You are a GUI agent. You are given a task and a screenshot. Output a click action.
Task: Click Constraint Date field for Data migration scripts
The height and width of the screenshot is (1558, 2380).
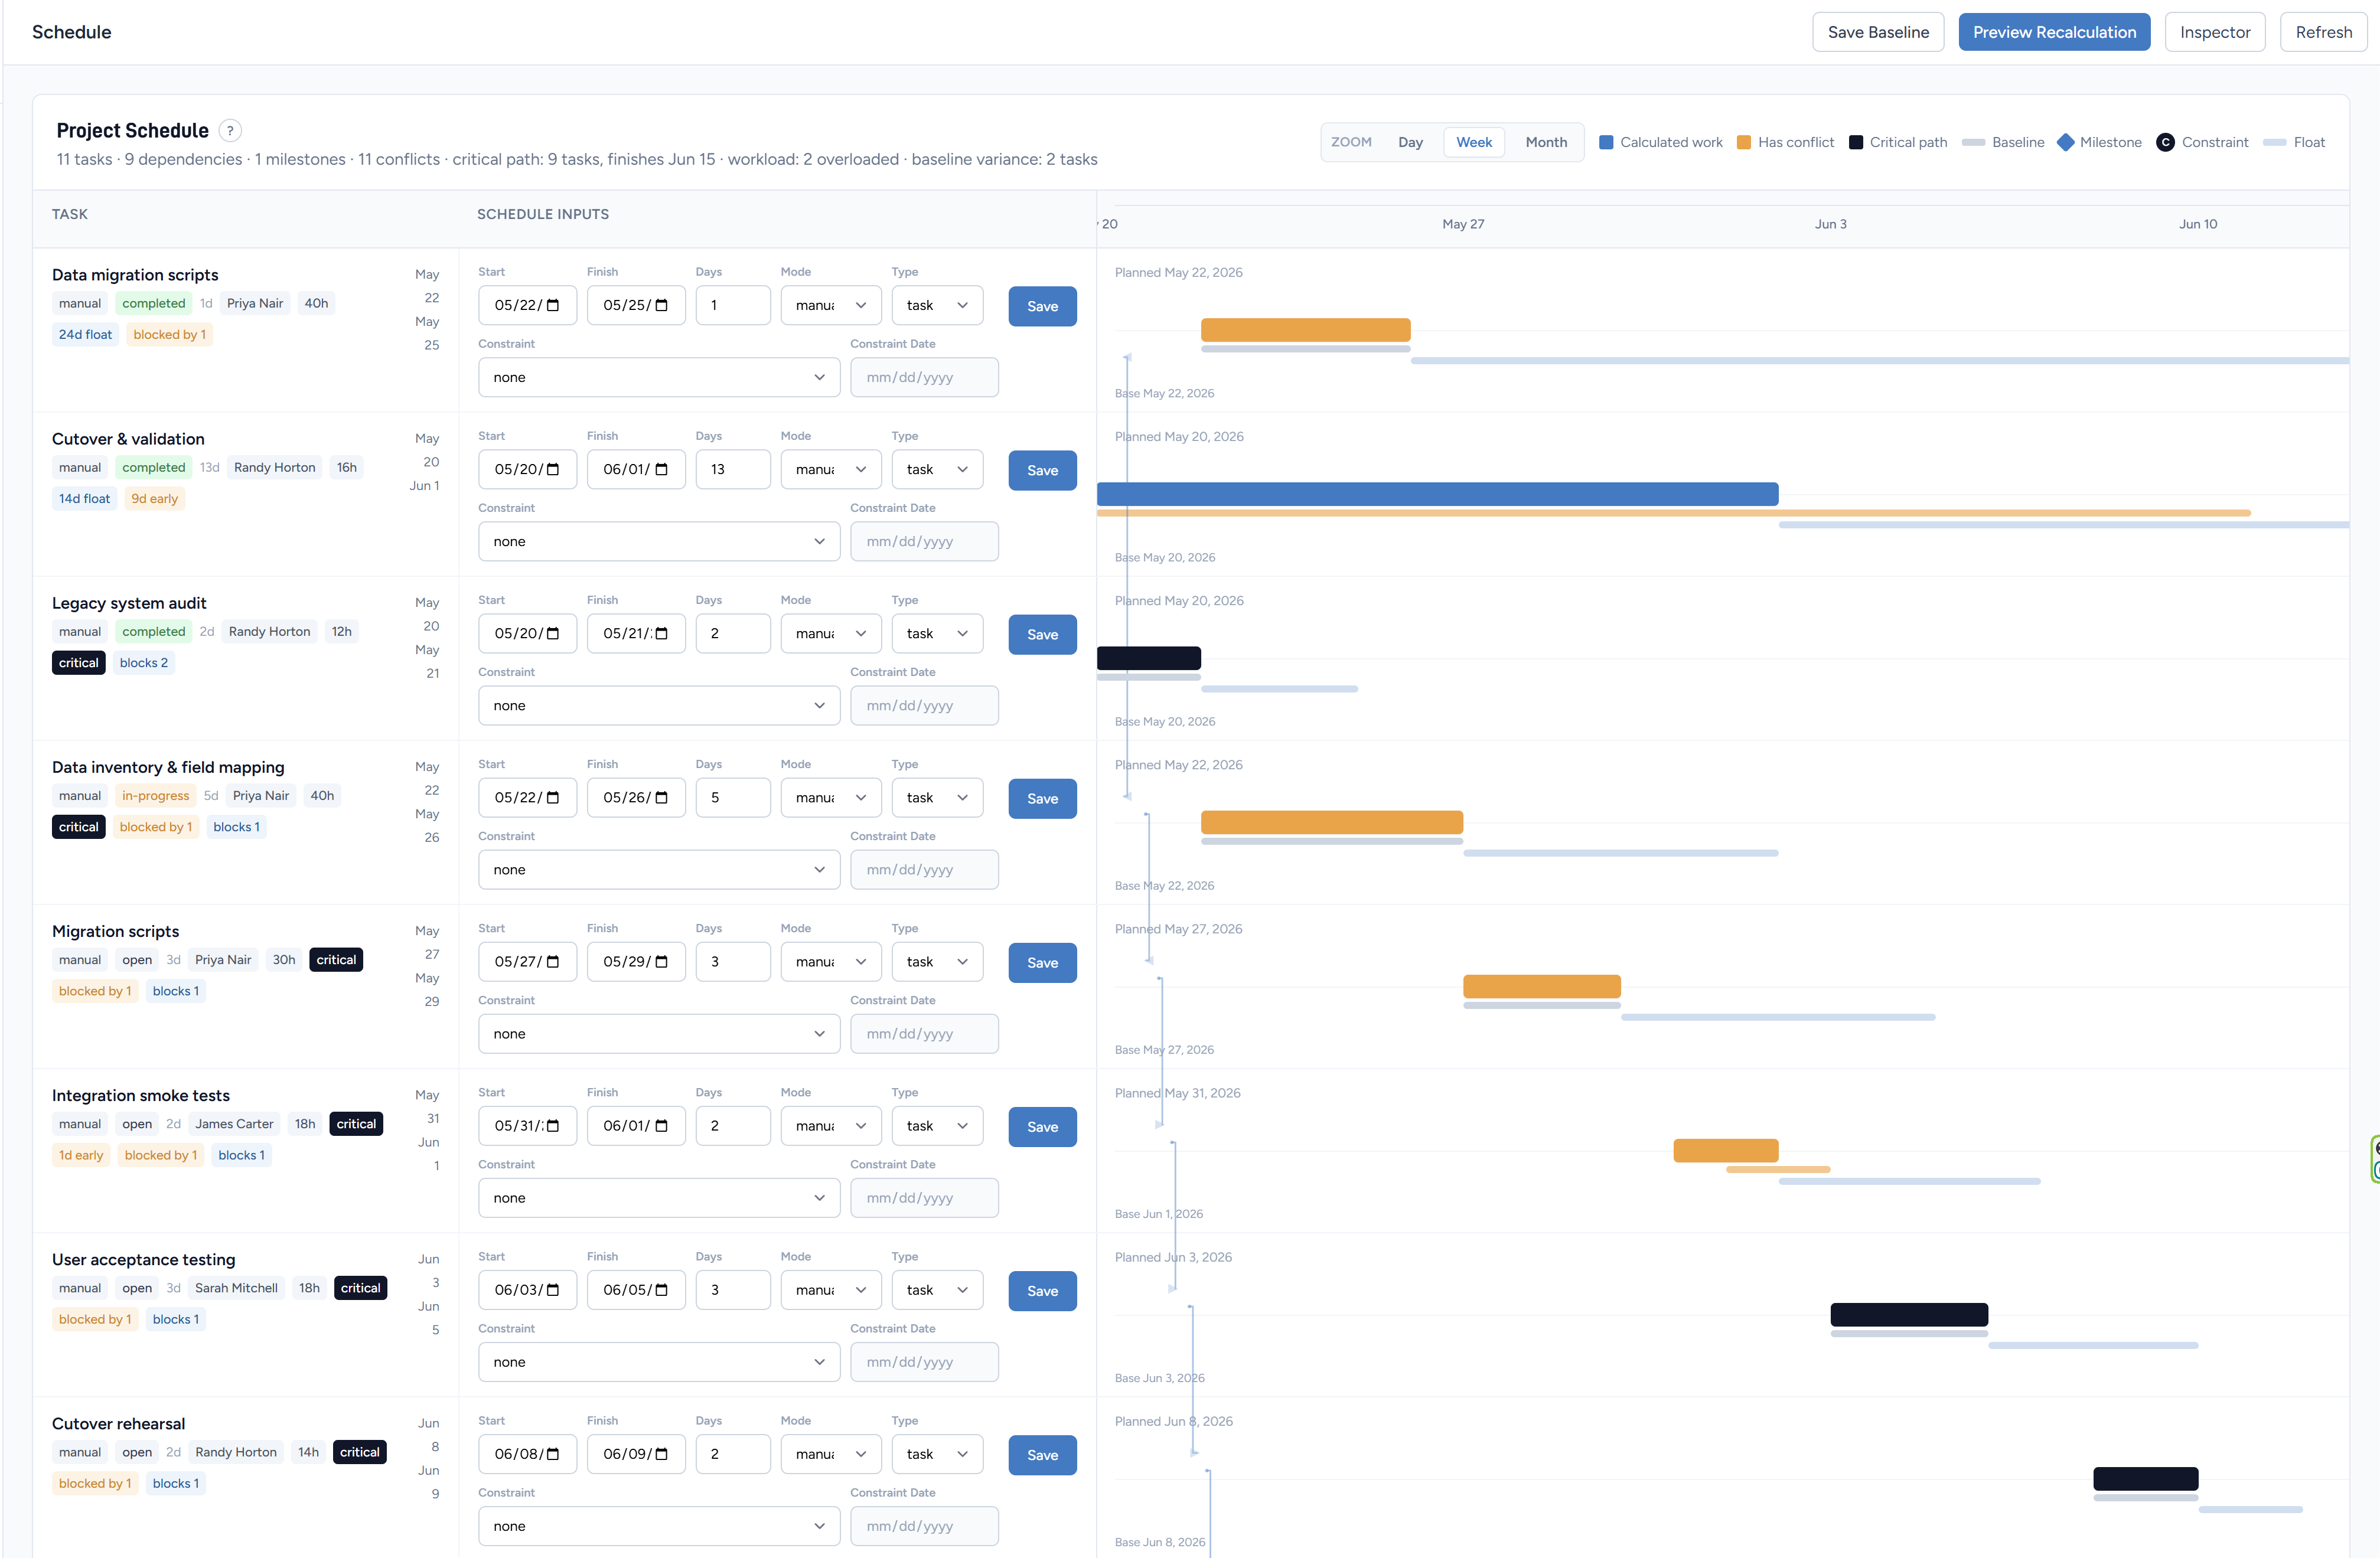click(x=924, y=378)
